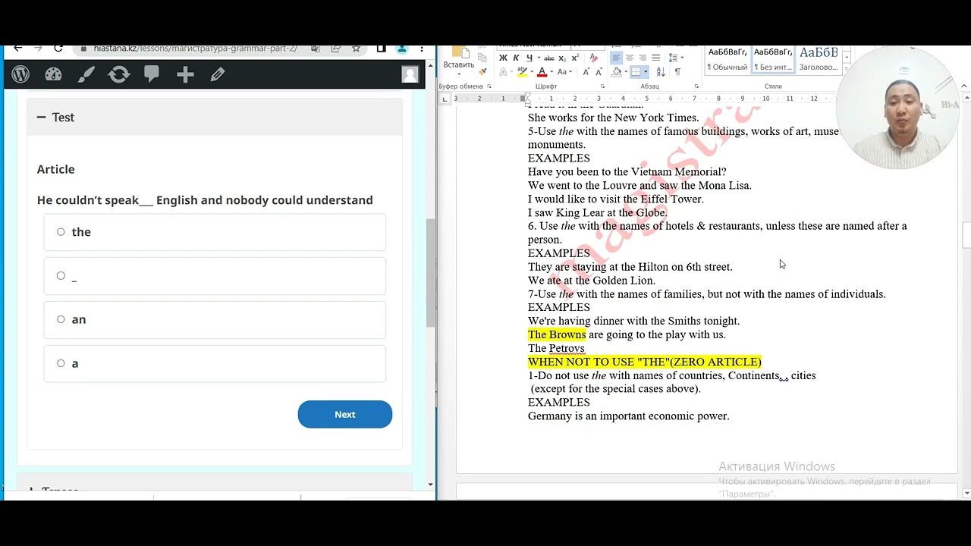The width and height of the screenshot is (971, 546).
Task: Click the browser address bar URL
Action: (x=195, y=49)
